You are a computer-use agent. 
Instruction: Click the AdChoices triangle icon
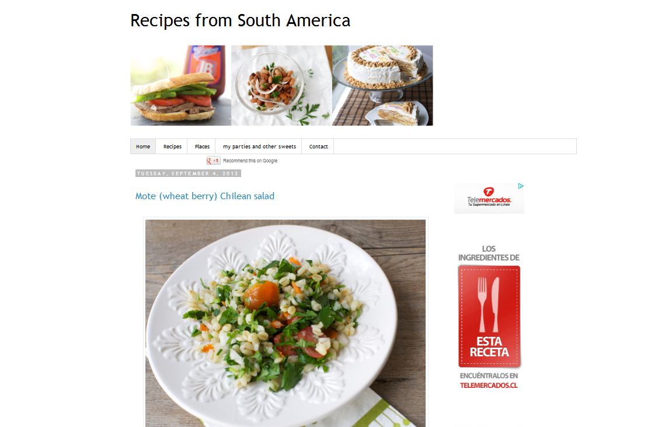(521, 186)
